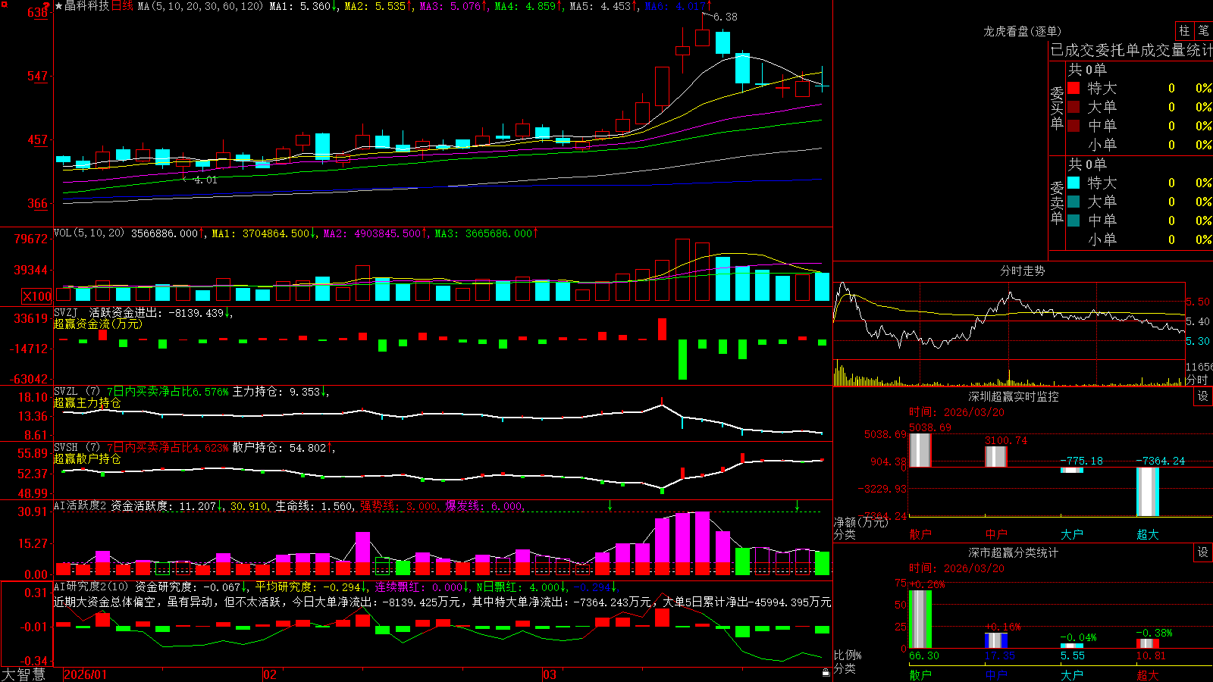
Task: Click the 03 month marker on timeline
Action: [x=550, y=674]
